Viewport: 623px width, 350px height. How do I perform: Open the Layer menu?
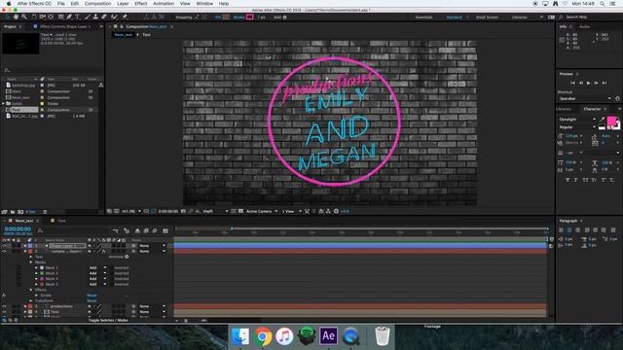pyautogui.click(x=123, y=4)
